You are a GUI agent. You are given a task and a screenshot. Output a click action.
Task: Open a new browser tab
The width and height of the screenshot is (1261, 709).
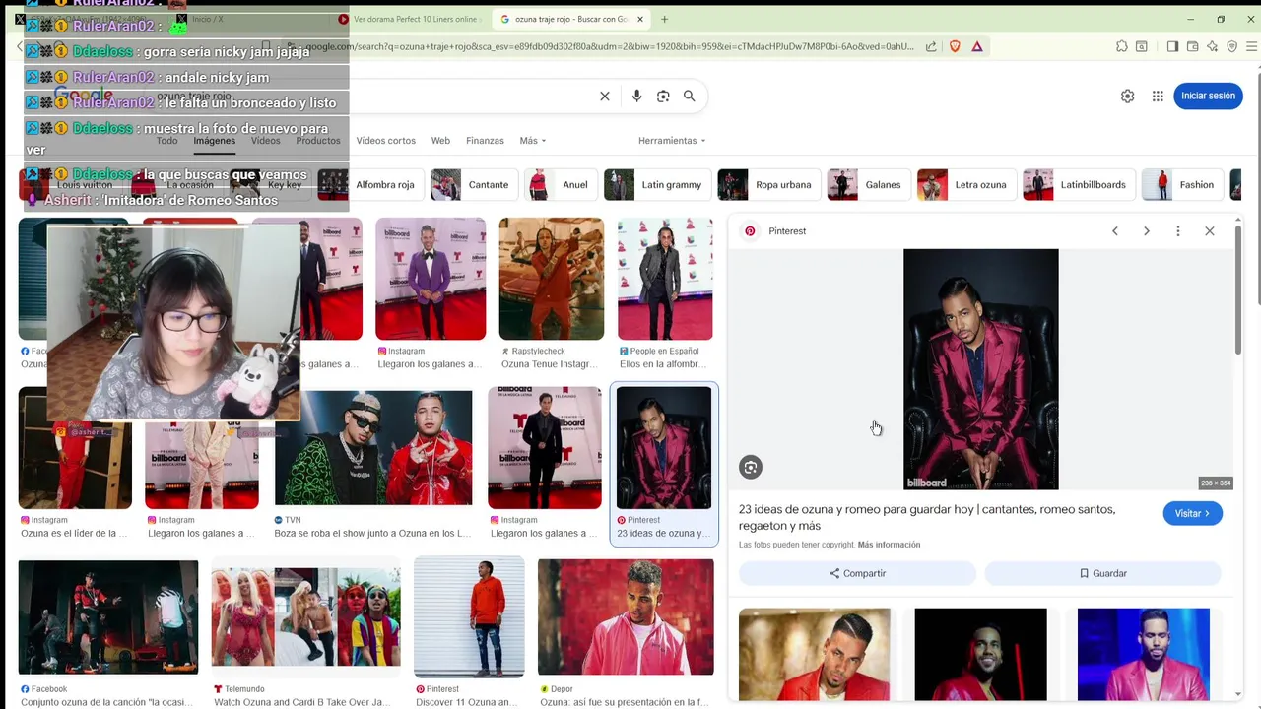click(x=664, y=19)
